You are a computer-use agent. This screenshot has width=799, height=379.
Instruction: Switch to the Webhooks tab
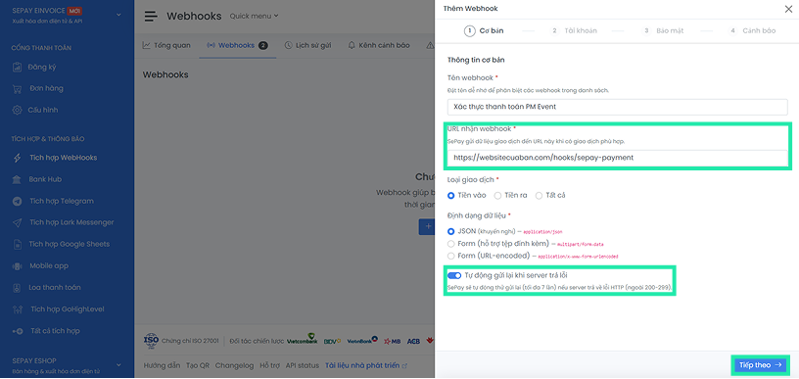coord(237,45)
